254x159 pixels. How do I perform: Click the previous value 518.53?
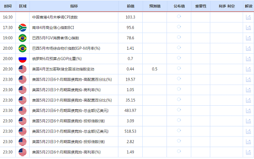coord(130,131)
